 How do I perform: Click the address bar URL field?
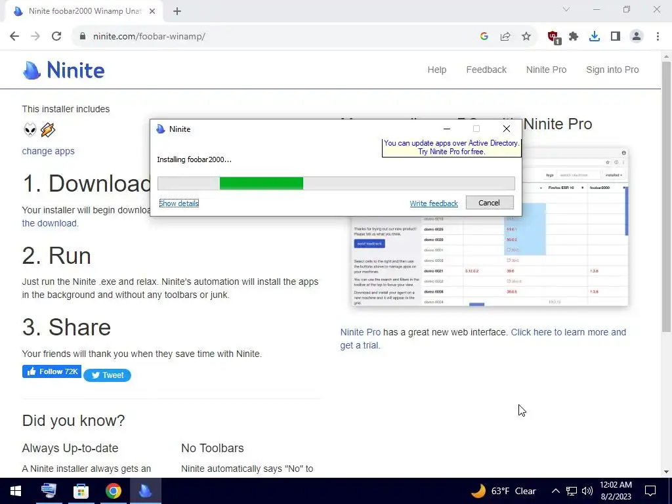(x=274, y=37)
